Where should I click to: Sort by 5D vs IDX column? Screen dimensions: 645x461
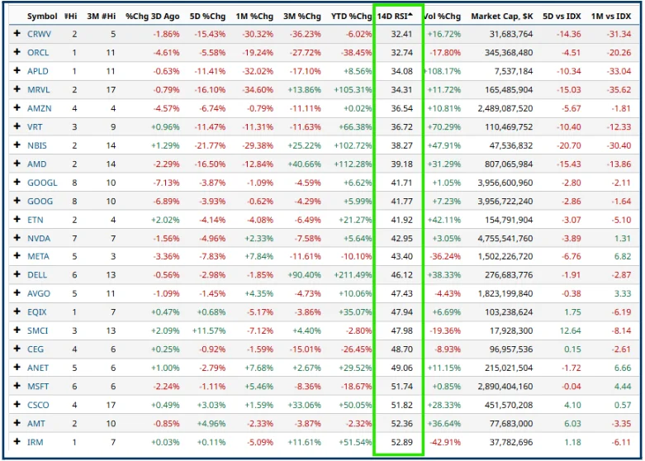pos(562,17)
